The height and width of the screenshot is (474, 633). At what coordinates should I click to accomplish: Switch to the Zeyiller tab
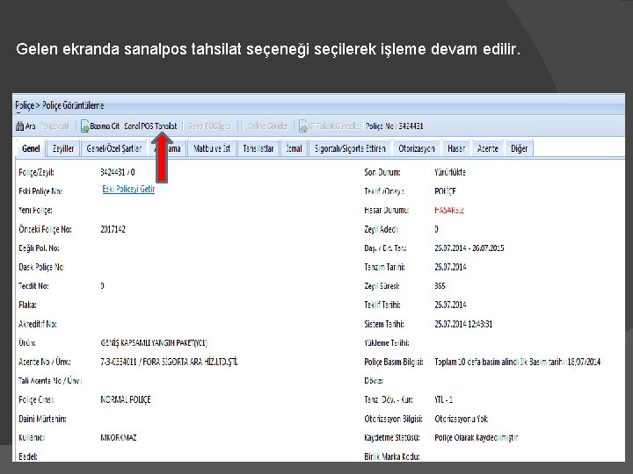click(63, 148)
